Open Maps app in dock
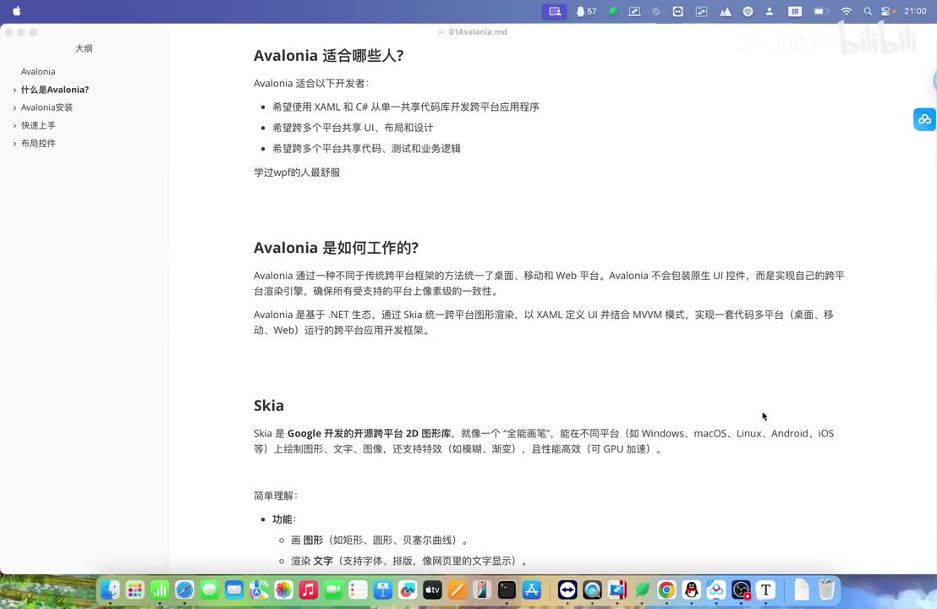Screen dimensions: 937x609 pos(259,590)
